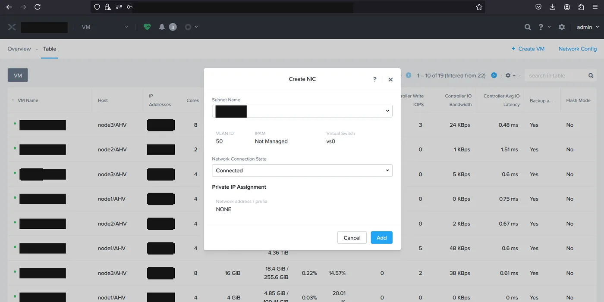Click the padlock site security icon
The width and height of the screenshot is (604, 302).
(x=107, y=7)
